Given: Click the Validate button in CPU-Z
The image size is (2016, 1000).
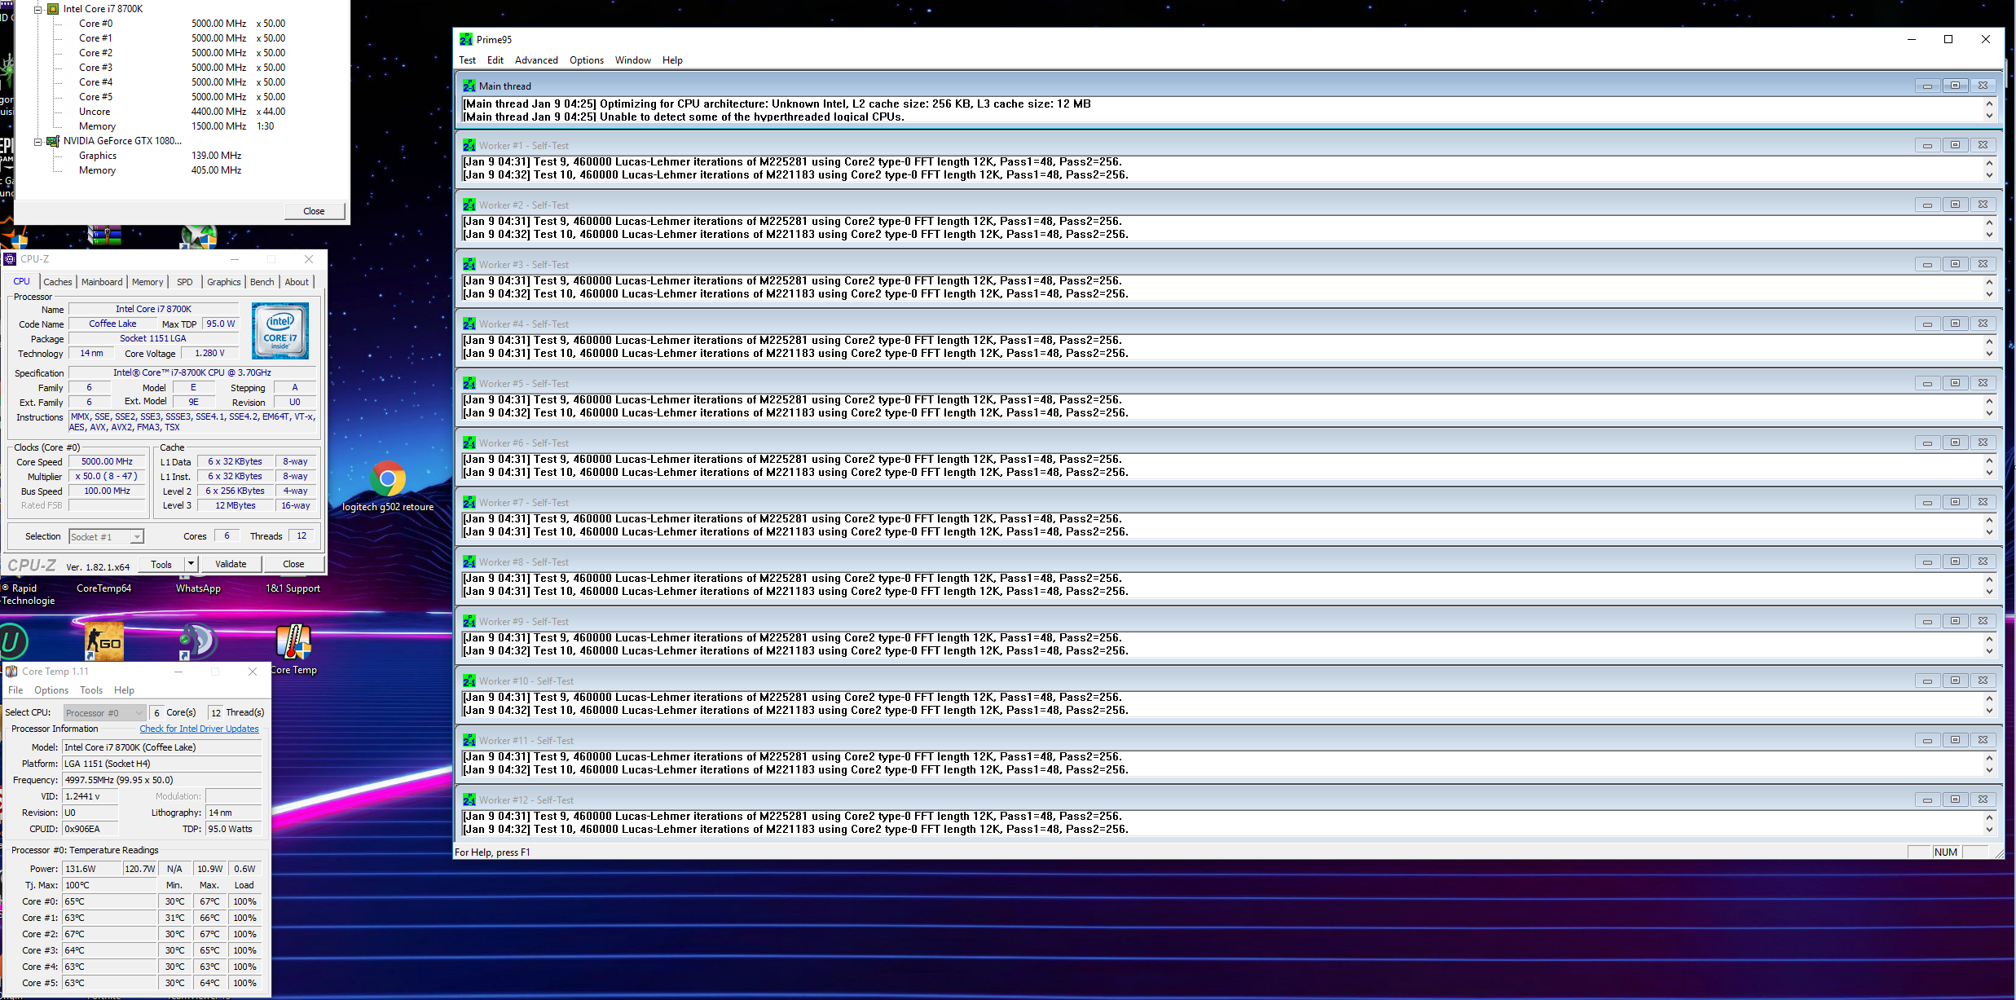Looking at the screenshot, I should [x=231, y=564].
